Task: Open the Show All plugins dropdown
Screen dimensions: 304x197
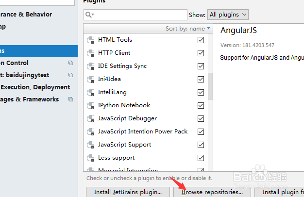Action: pyautogui.click(x=228, y=15)
